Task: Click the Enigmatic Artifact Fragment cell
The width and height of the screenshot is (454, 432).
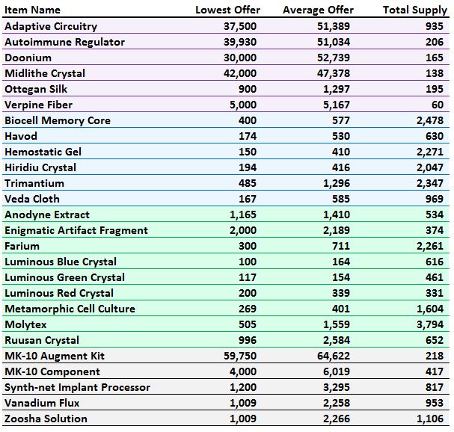Action: point(76,230)
